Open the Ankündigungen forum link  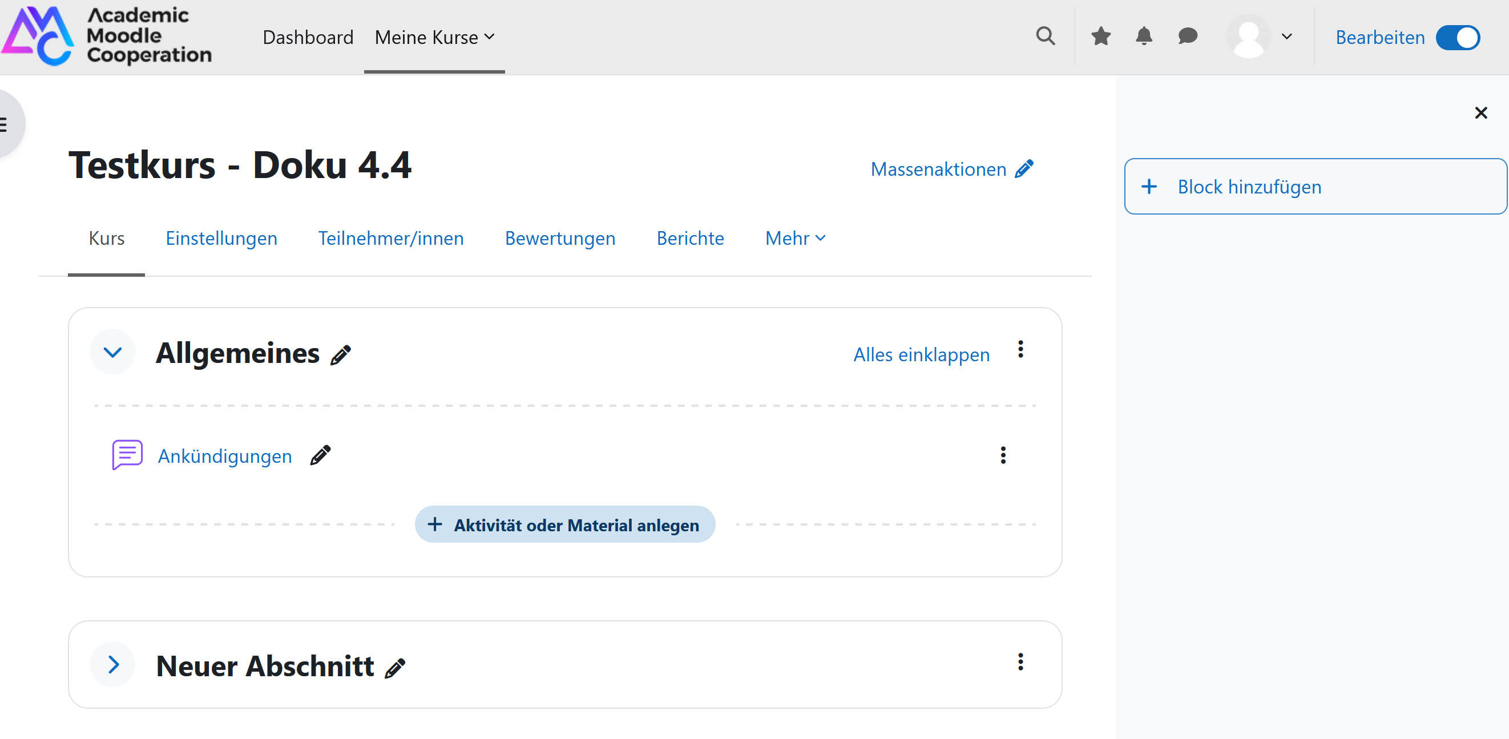(x=225, y=456)
